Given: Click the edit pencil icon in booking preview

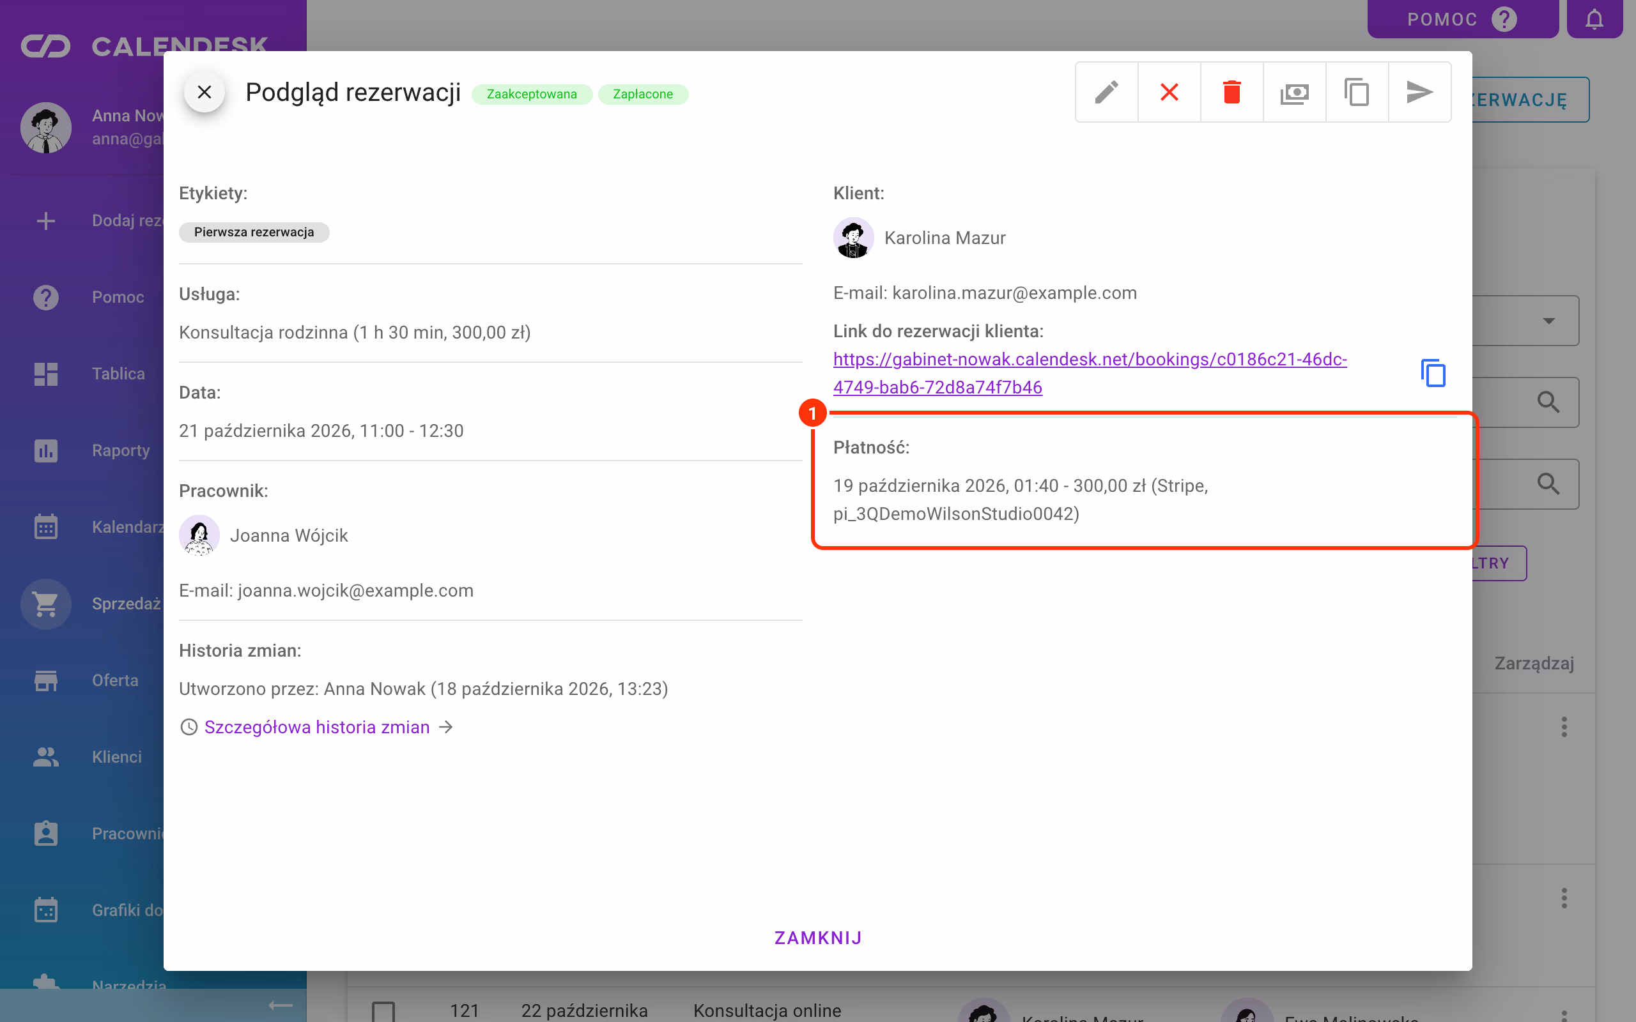Looking at the screenshot, I should click(x=1107, y=92).
